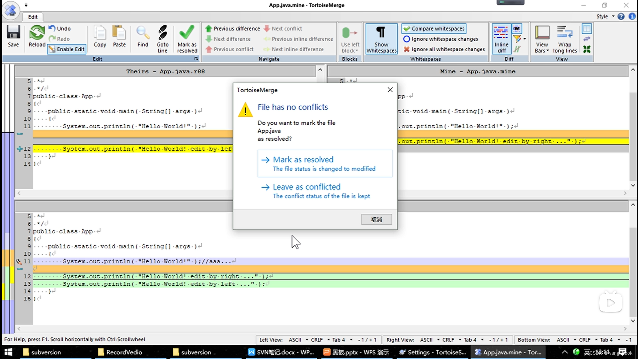Toggle Inline diff mode
The width and height of the screenshot is (638, 359).
tap(501, 39)
